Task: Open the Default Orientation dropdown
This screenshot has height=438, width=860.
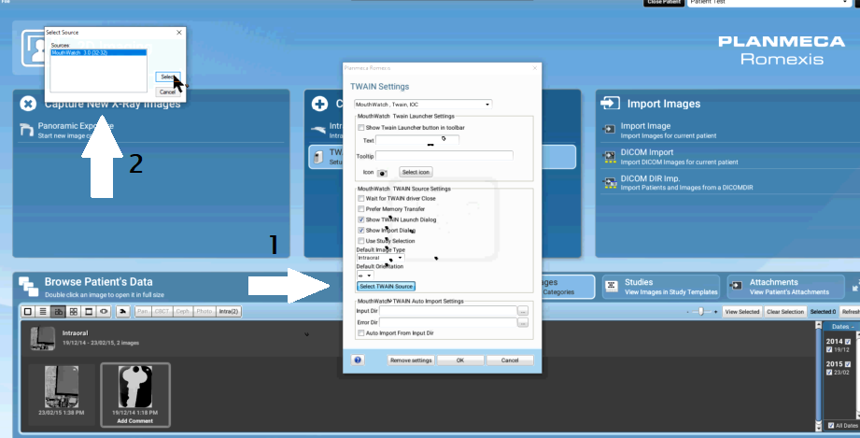Action: [365, 276]
